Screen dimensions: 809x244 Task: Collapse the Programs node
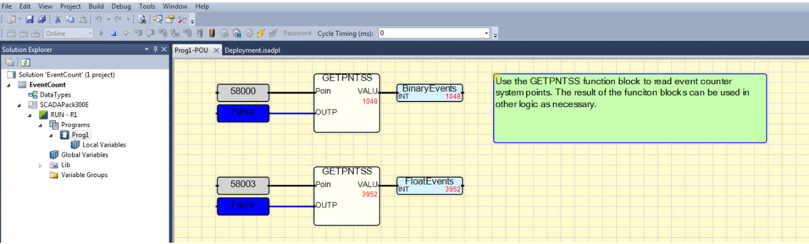tap(40, 125)
